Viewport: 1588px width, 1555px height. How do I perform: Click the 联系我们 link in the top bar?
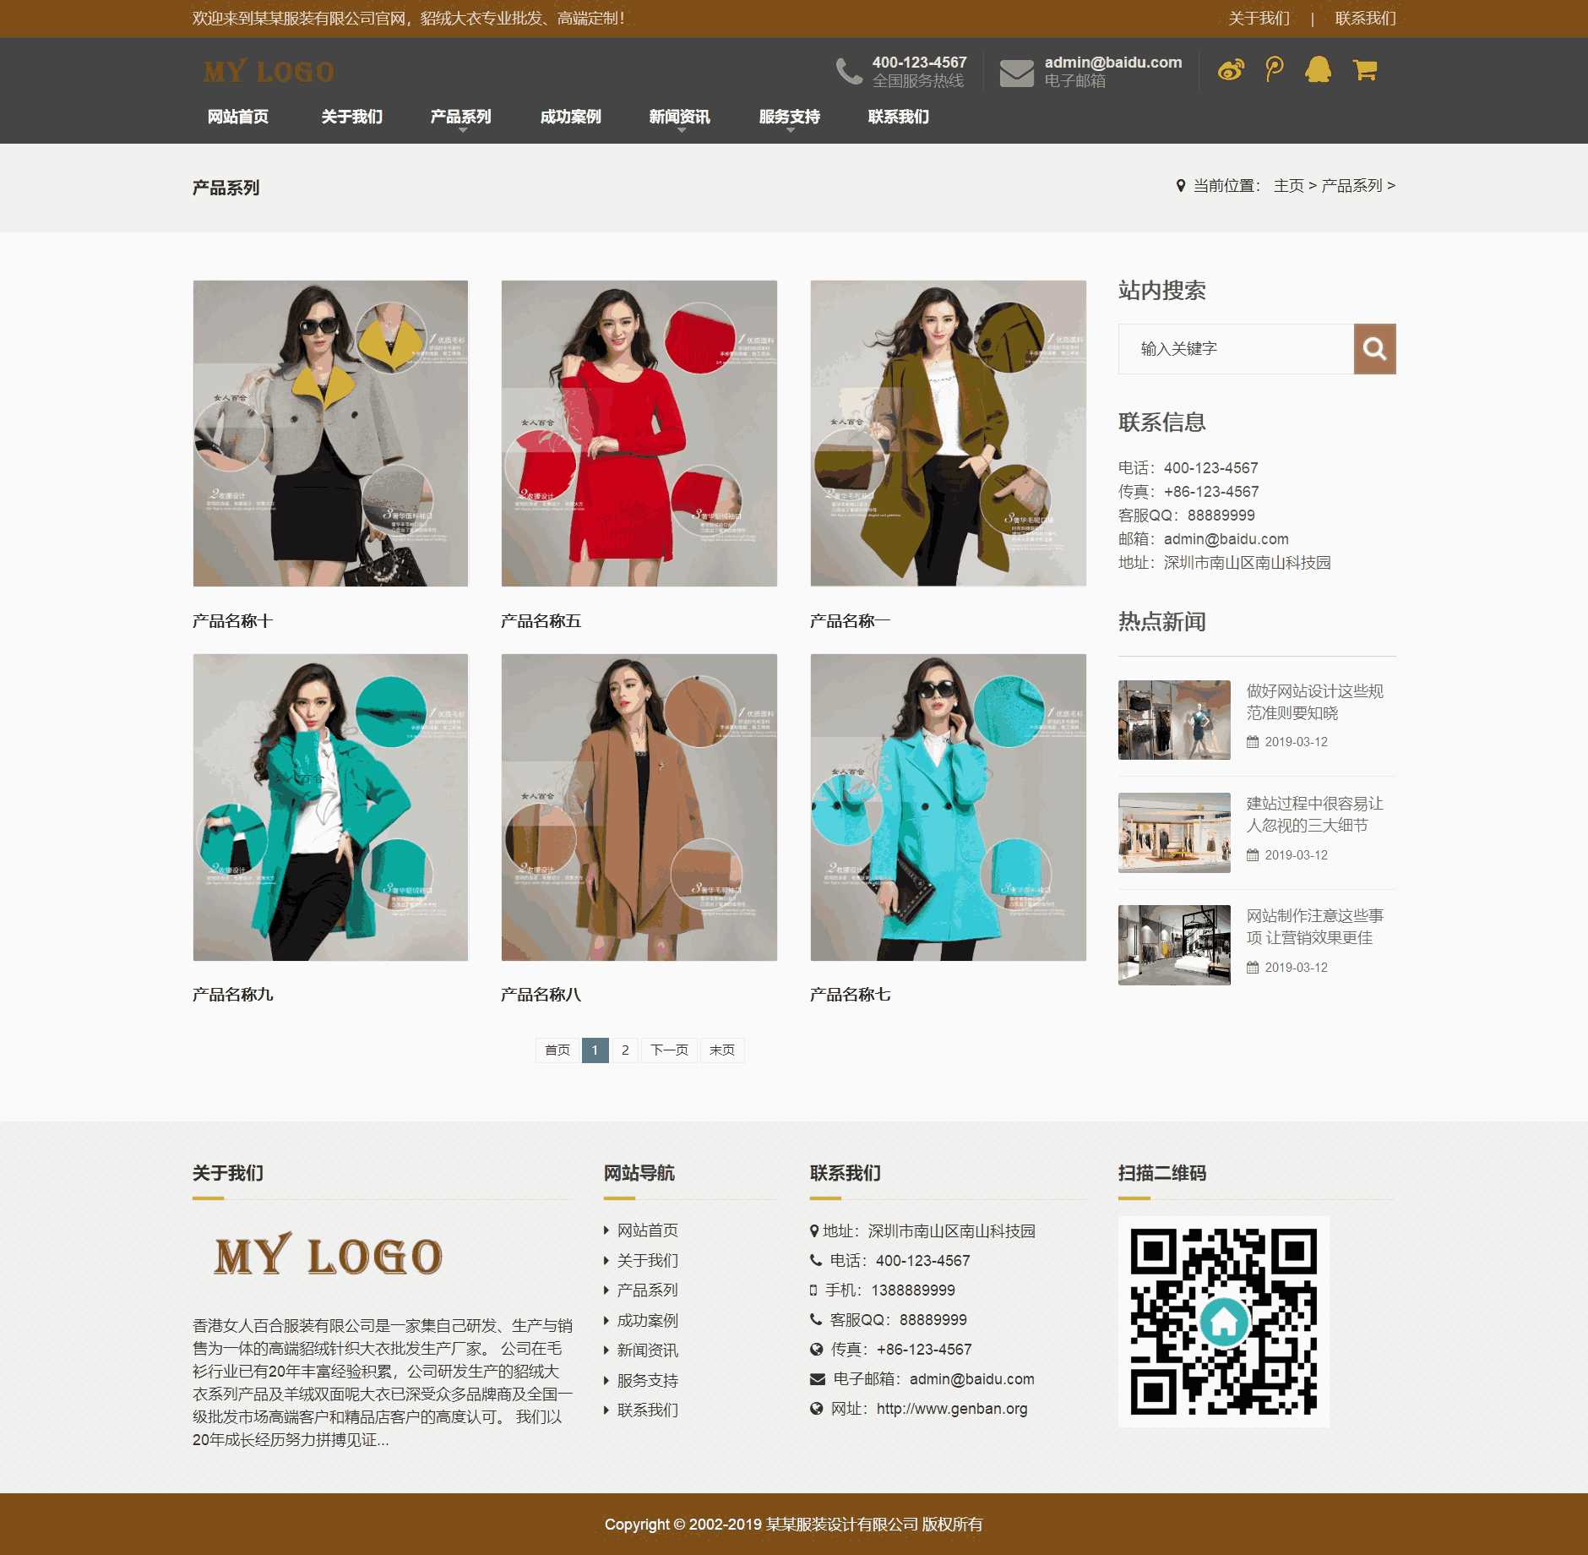click(x=1367, y=18)
